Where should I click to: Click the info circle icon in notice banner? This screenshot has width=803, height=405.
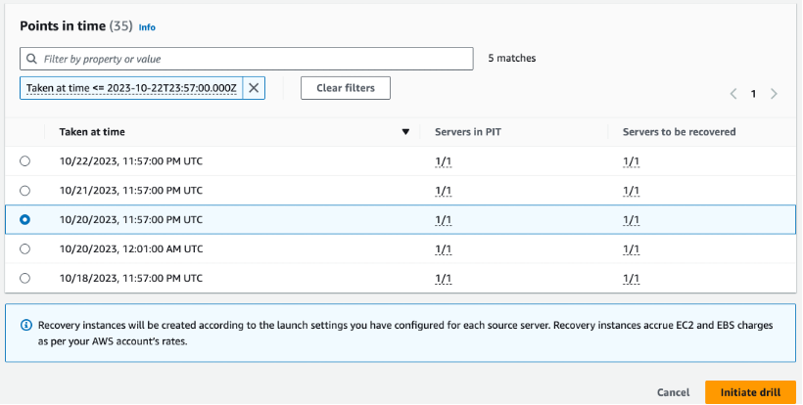tap(25, 325)
